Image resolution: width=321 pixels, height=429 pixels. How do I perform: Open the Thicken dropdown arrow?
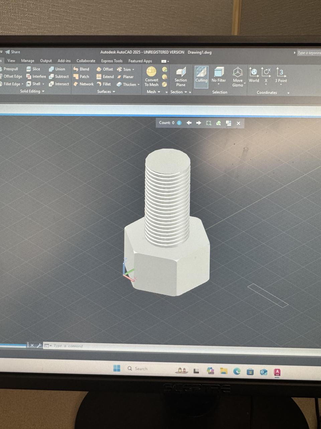pyautogui.click(x=138, y=85)
